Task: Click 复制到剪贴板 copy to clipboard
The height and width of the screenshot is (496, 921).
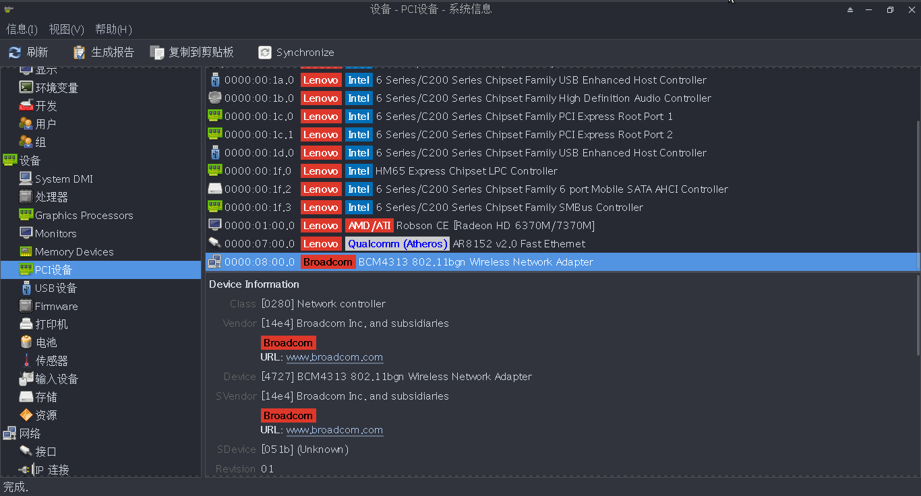Action: 192,52
